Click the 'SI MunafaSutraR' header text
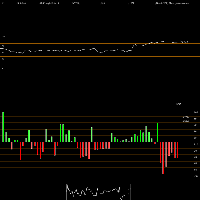Screen dimensions: 200x200 point(49,3)
